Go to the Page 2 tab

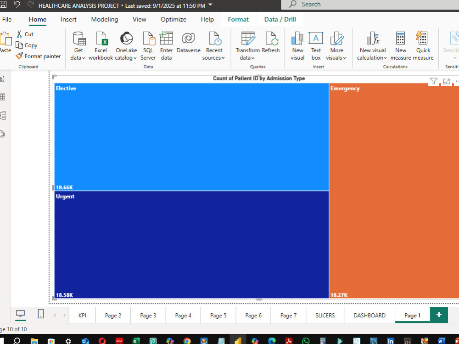(x=113, y=316)
